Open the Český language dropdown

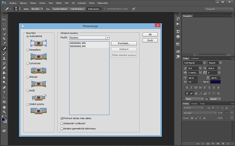coord(194,99)
